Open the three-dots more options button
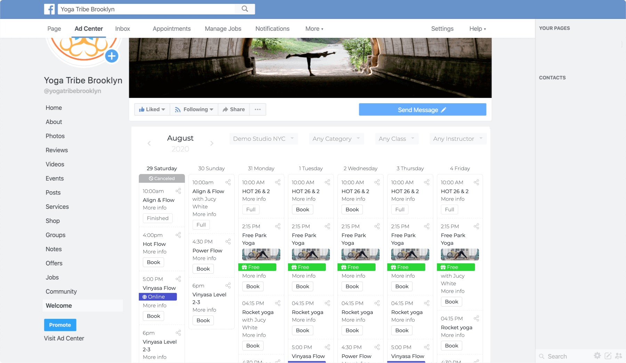Image resolution: width=626 pixels, height=363 pixels. coord(258,109)
